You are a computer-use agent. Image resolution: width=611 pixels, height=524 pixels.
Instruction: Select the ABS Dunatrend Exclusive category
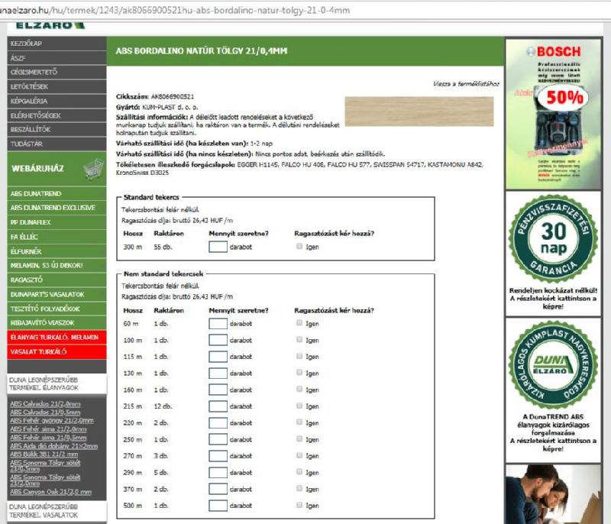click(x=57, y=208)
